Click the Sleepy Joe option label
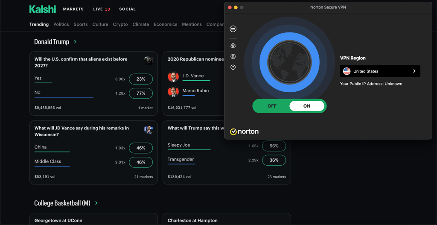 179,145
